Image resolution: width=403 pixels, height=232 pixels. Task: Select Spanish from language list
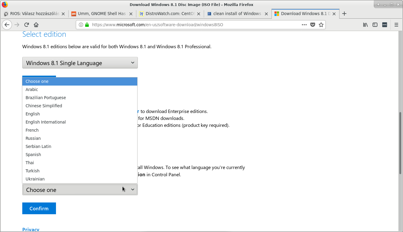[x=80, y=155]
